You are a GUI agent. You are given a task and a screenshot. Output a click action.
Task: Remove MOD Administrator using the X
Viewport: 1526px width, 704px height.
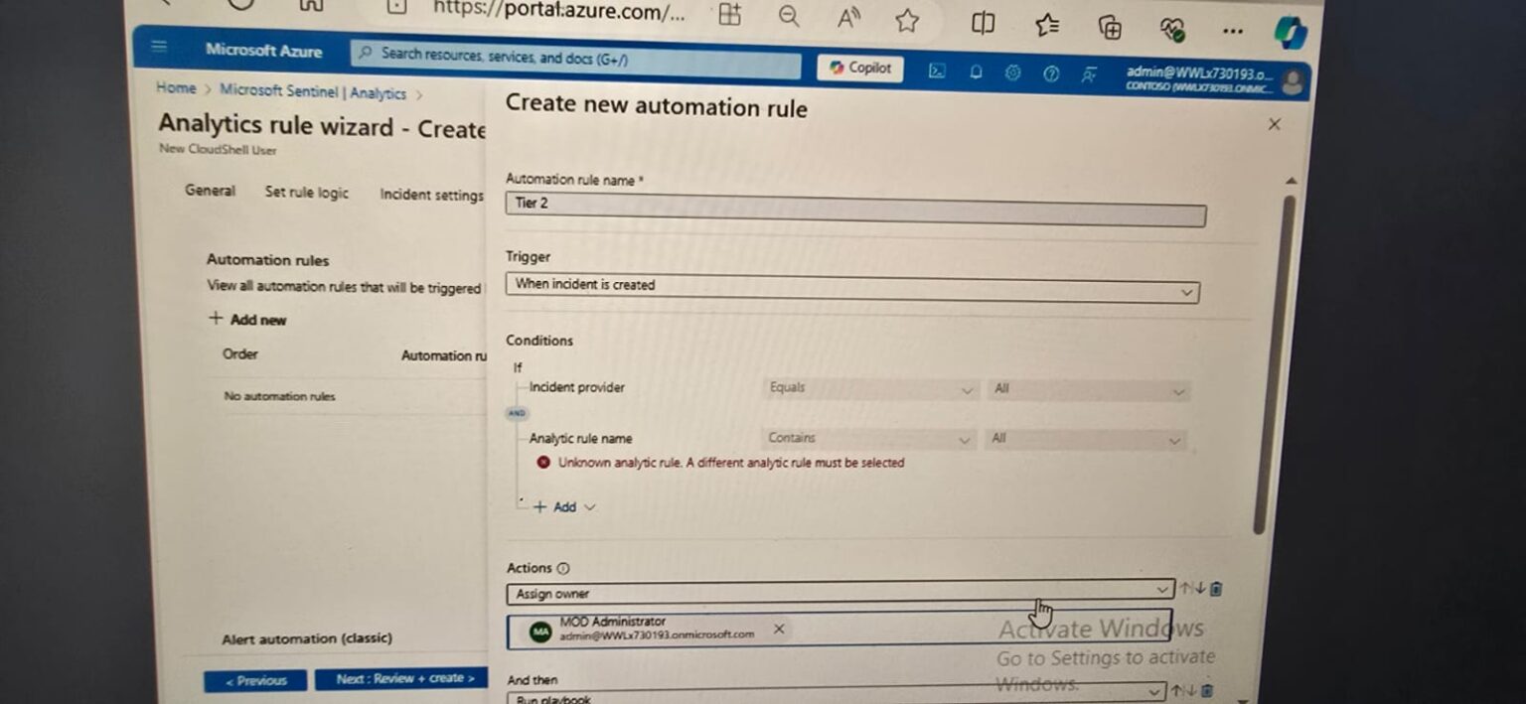click(779, 629)
